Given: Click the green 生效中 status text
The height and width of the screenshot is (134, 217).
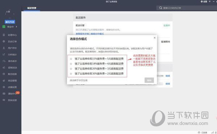Looking at the screenshot, I should tap(167, 25).
